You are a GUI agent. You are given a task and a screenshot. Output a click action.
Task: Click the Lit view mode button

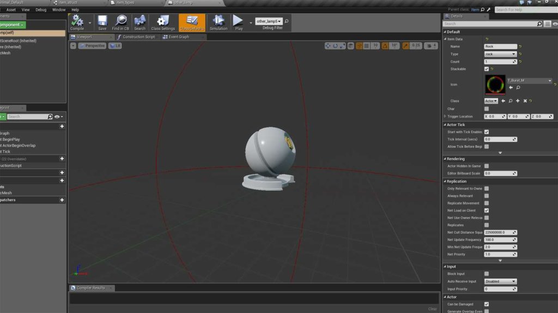coord(115,46)
